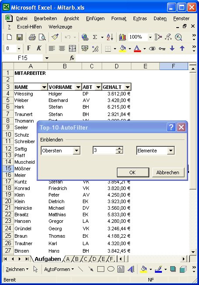Apply red Font Color A icon
199x285 pixels.
click(137, 49)
